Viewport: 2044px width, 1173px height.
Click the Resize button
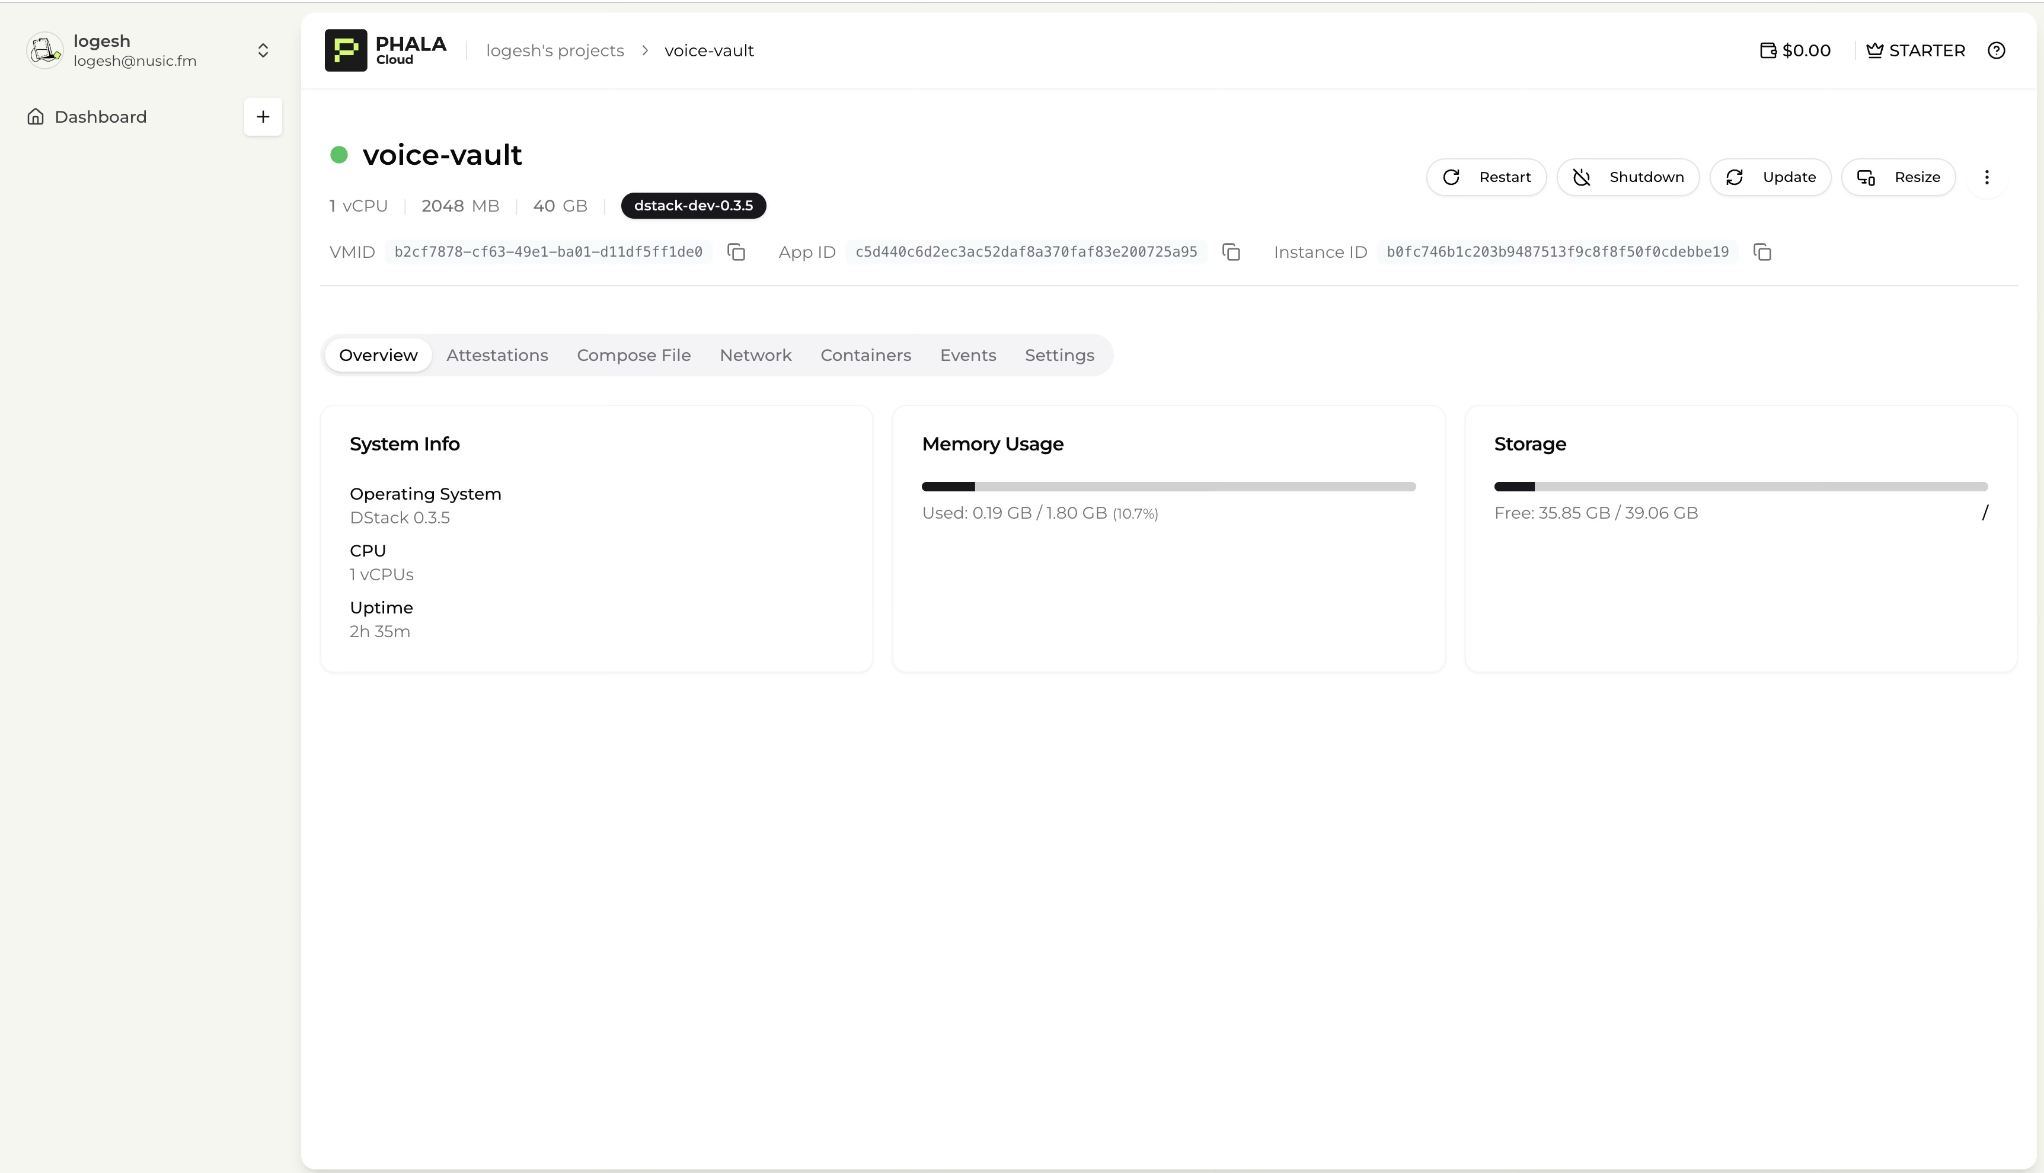coord(1898,177)
